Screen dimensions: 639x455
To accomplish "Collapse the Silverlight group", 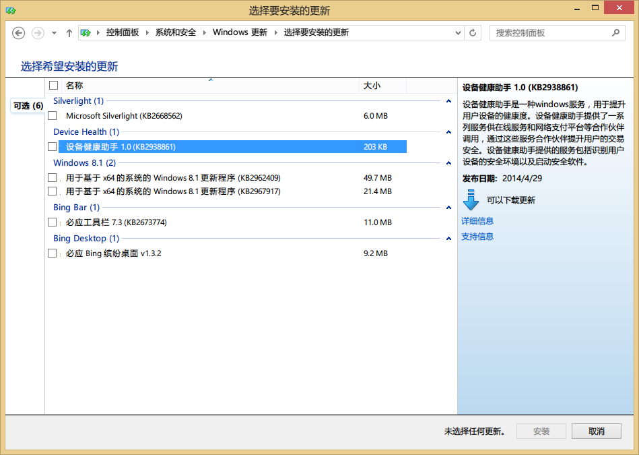I will pyautogui.click(x=448, y=101).
